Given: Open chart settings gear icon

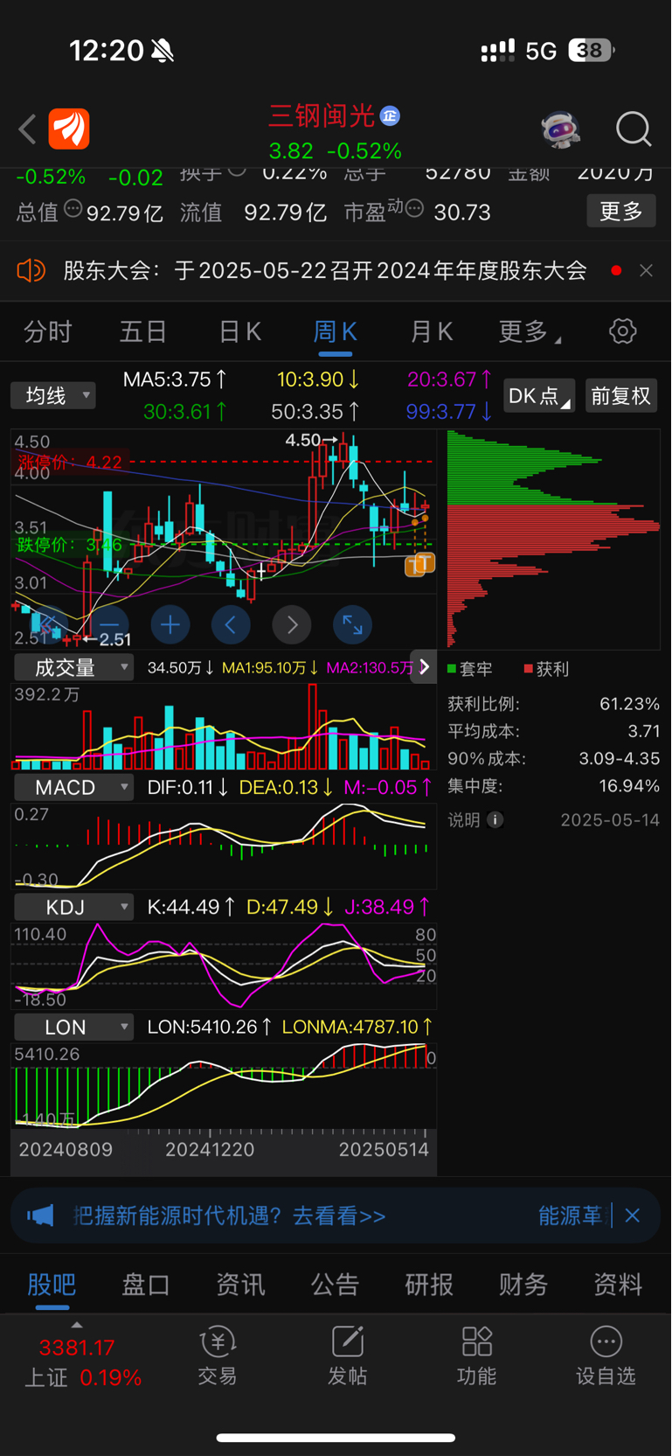Looking at the screenshot, I should [x=622, y=331].
